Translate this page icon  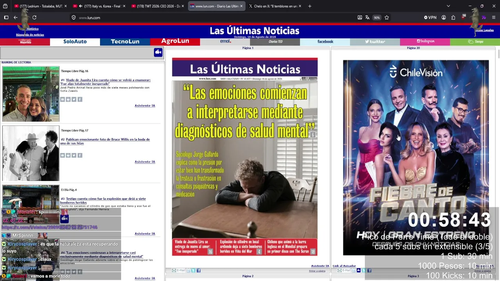pos(368,18)
